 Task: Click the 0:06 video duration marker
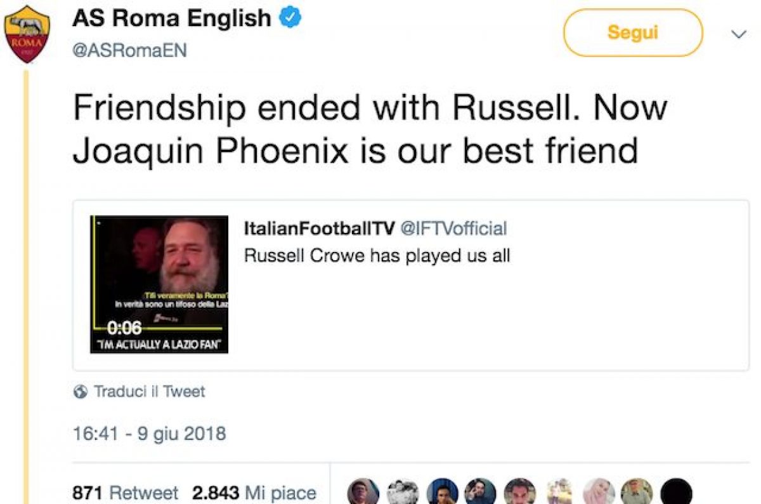124,328
